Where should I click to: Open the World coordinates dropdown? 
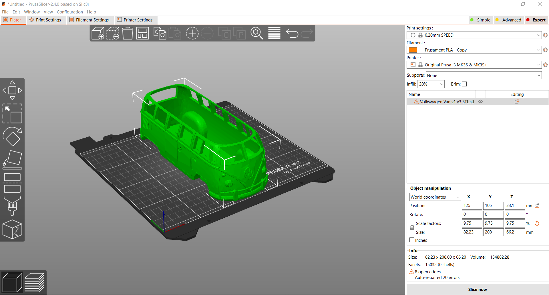point(435,197)
